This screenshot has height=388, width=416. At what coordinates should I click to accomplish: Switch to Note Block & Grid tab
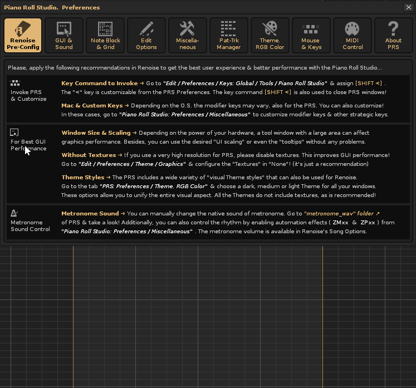(x=105, y=35)
